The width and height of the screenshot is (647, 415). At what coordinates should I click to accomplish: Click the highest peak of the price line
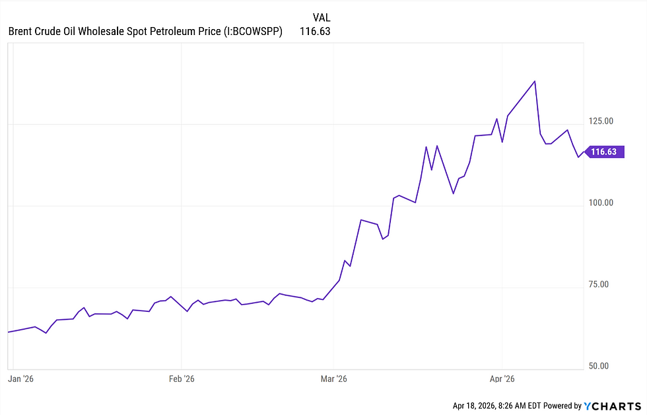pyautogui.click(x=535, y=81)
